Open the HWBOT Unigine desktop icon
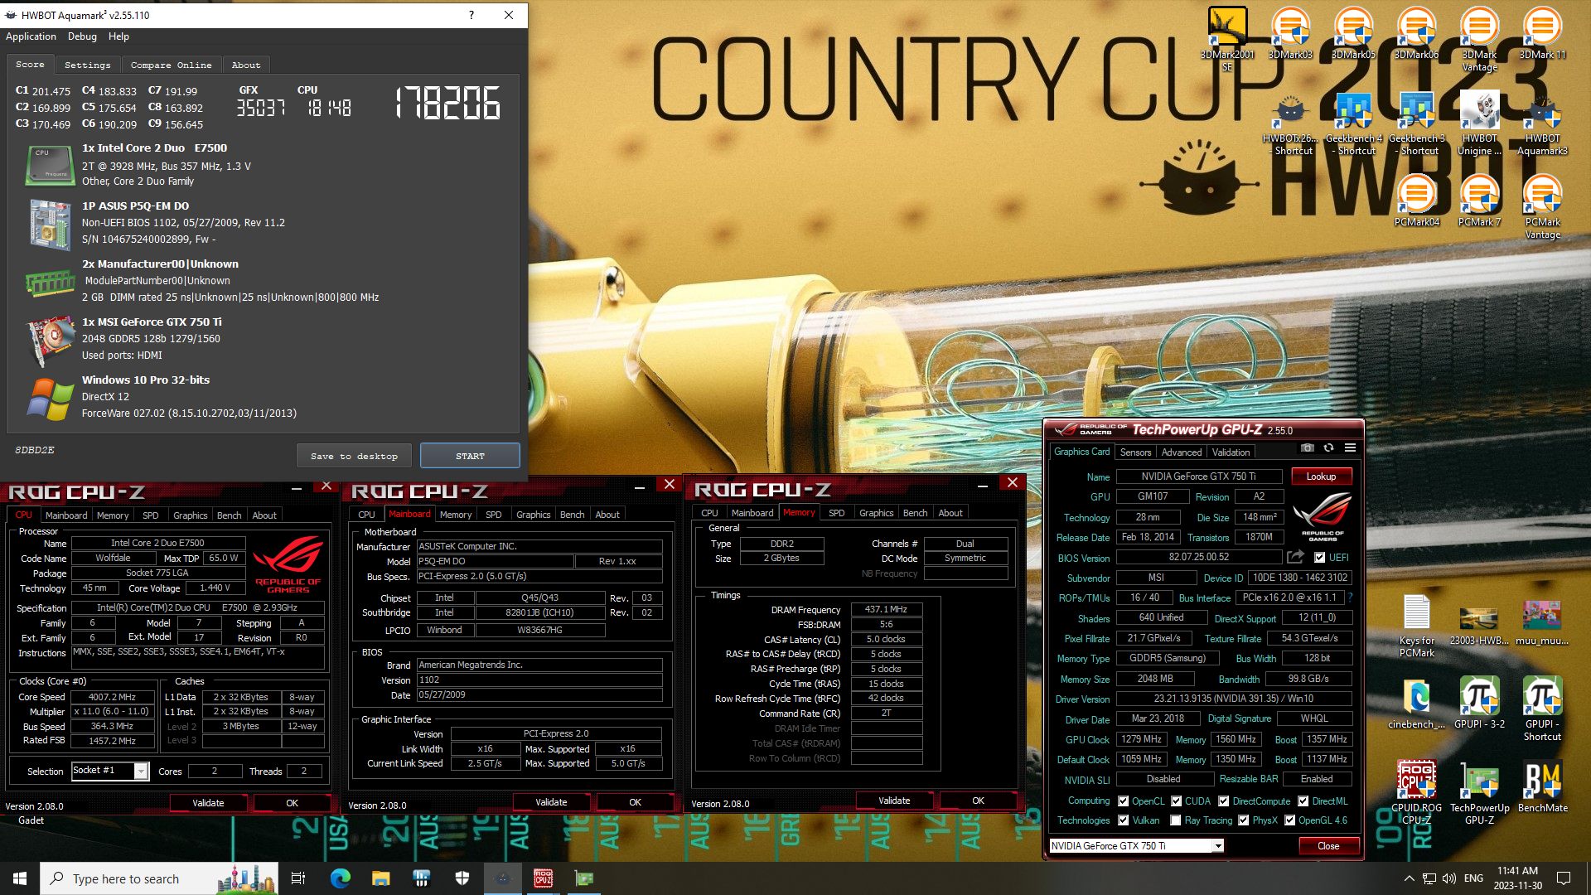The height and width of the screenshot is (895, 1591). [1479, 123]
